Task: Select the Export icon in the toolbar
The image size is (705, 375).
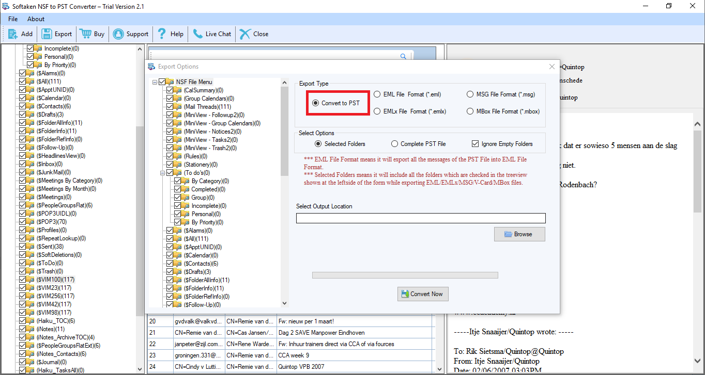Action: 46,34
